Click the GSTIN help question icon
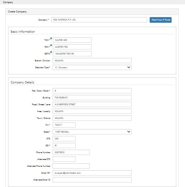Viewport: 185px width, 187px height. coord(51,52)
